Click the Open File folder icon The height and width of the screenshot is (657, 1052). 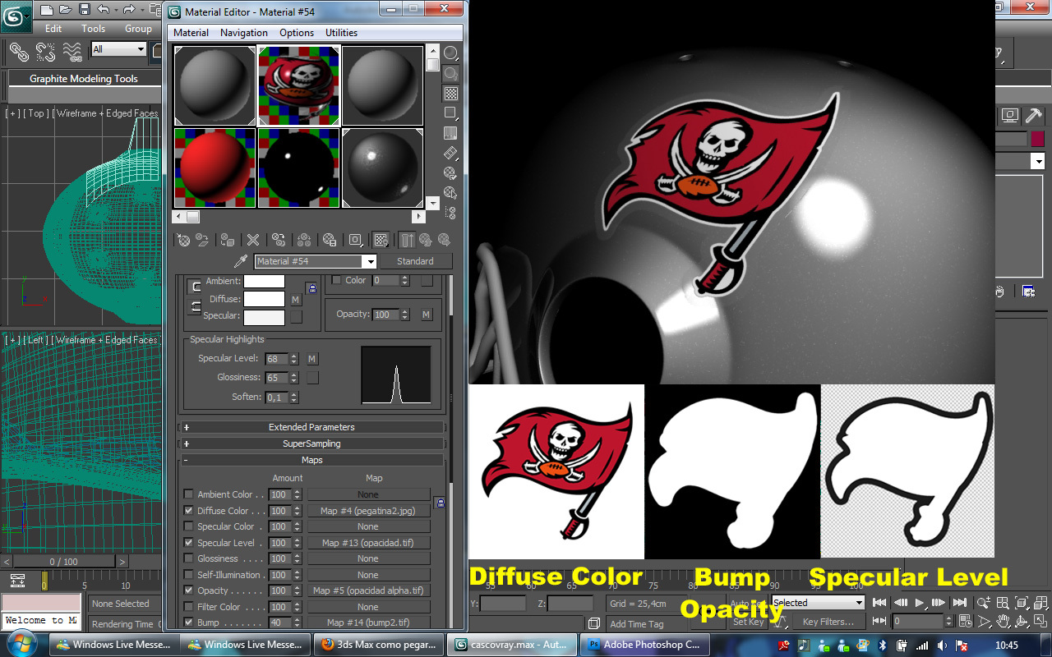point(66,10)
